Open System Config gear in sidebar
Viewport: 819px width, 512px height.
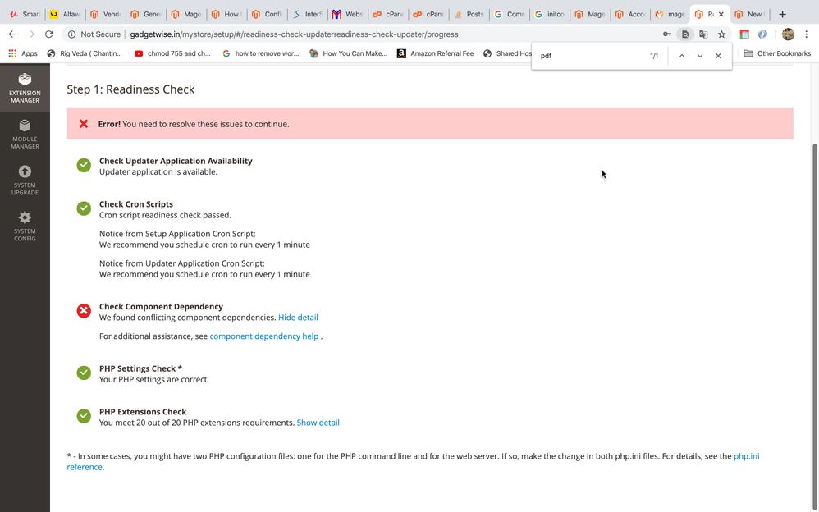point(25,226)
